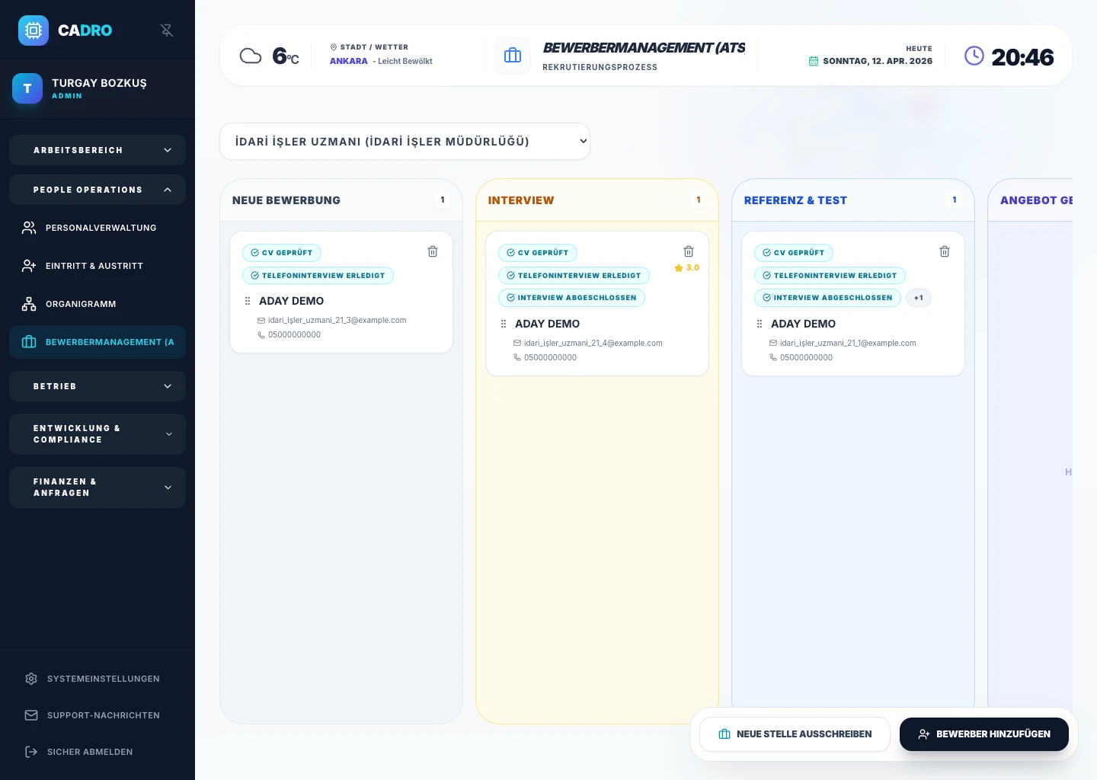Click ANKARA city label
This screenshot has height=780, width=1097.
tap(349, 61)
